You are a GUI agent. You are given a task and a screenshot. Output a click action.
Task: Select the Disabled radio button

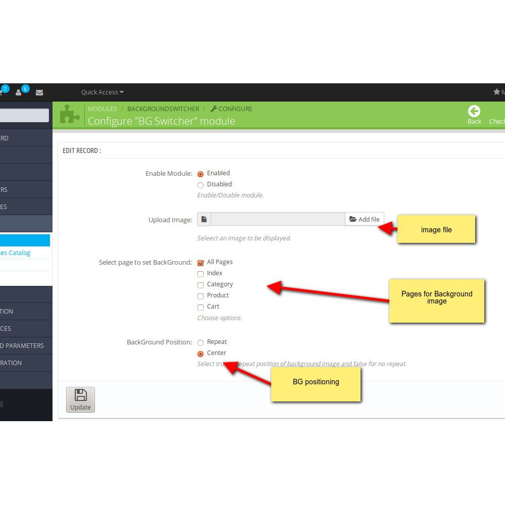pos(200,185)
